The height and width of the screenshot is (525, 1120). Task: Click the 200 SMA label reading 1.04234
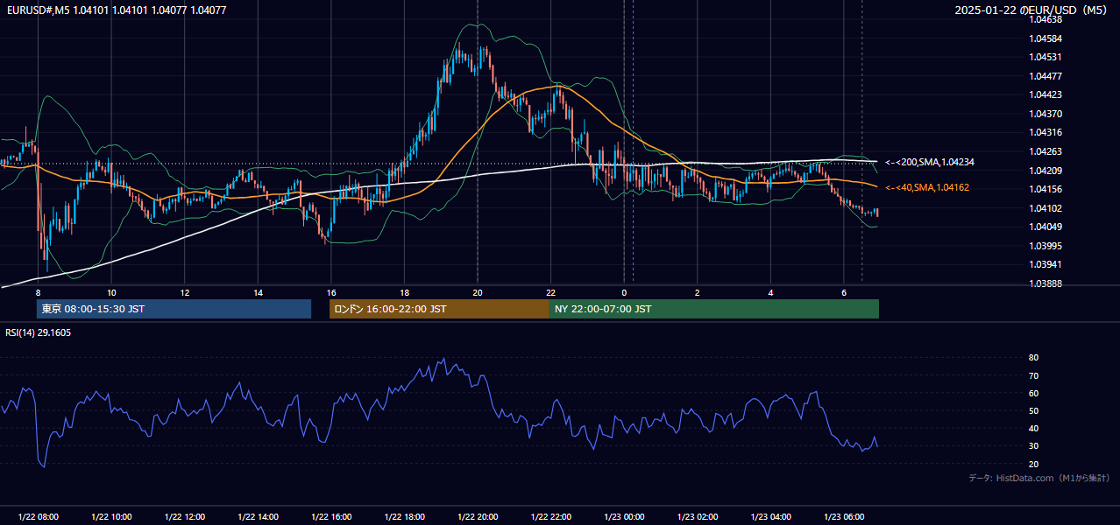(930, 162)
